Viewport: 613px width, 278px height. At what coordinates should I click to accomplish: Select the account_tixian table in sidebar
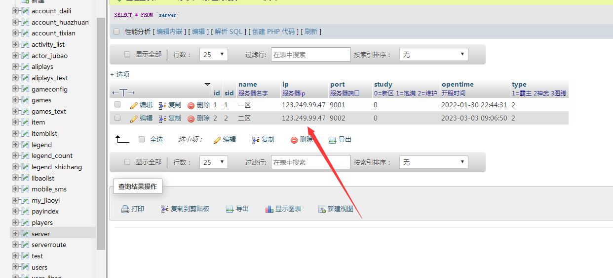53,33
